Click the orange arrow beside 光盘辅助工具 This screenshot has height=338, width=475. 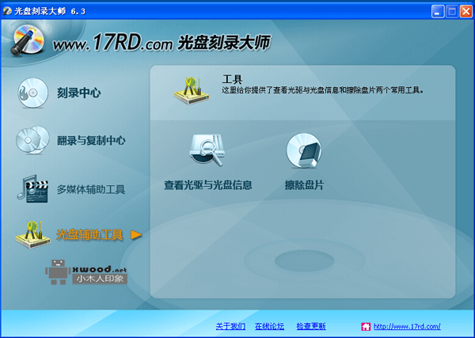136,235
